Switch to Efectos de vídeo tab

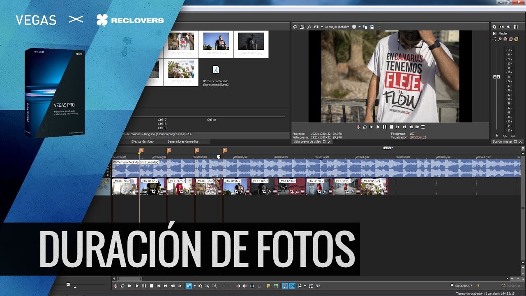[142, 141]
